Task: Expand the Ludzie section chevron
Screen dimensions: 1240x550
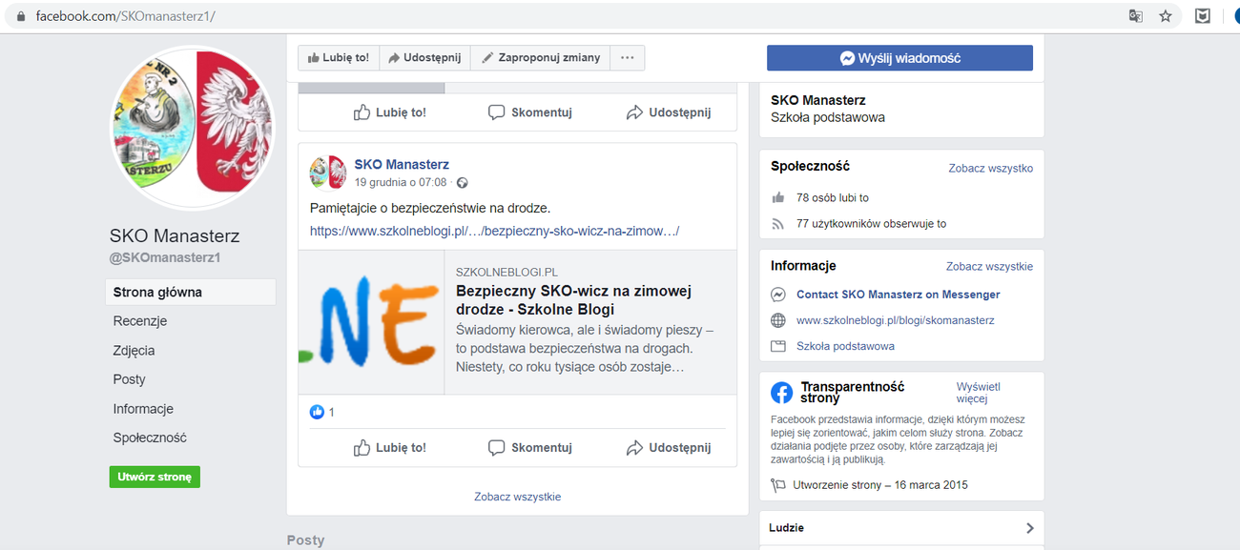Action: coord(1030,528)
